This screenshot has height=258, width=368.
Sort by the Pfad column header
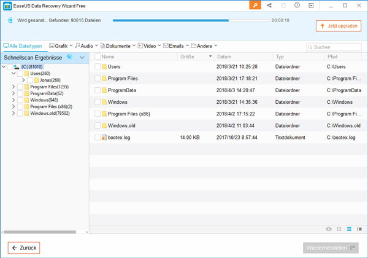point(343,57)
